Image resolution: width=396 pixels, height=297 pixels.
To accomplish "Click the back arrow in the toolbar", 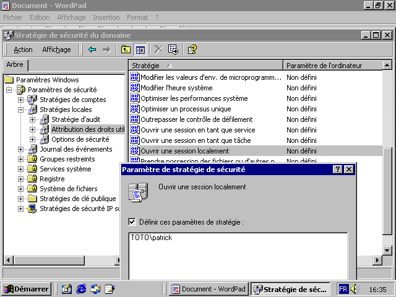I will 92,49.
